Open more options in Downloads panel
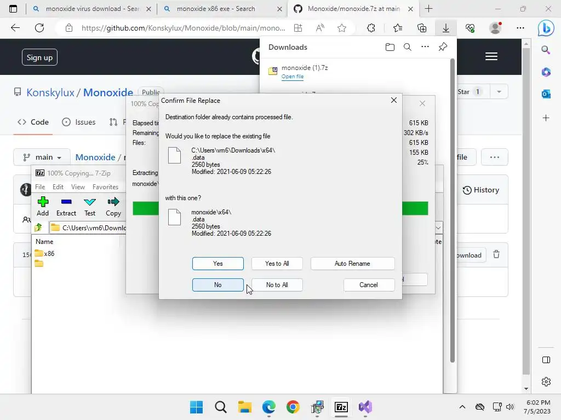This screenshot has width=561, height=420. (425, 47)
